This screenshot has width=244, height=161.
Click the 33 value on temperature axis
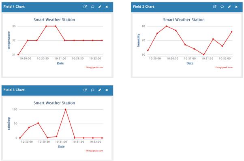coord(14,26)
